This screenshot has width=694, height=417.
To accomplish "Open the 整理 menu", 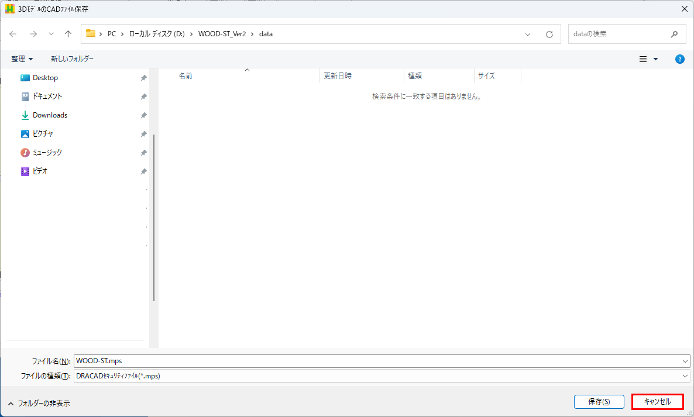I will click(x=22, y=59).
